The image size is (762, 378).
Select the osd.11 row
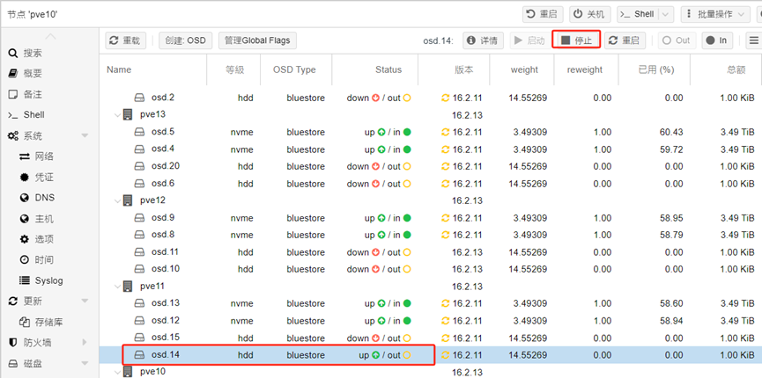[431, 251]
